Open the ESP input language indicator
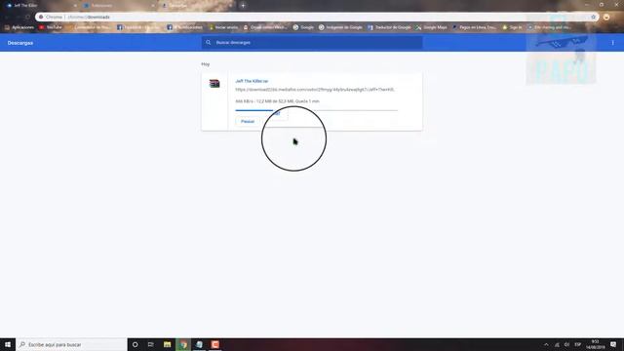Viewport: 624px width, 351px height. [x=578, y=344]
